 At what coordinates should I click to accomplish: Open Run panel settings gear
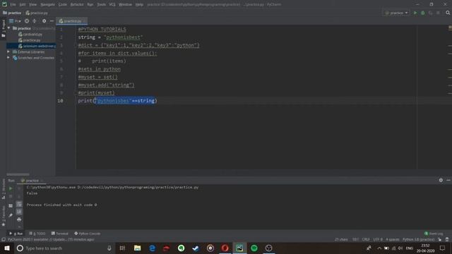point(441,180)
